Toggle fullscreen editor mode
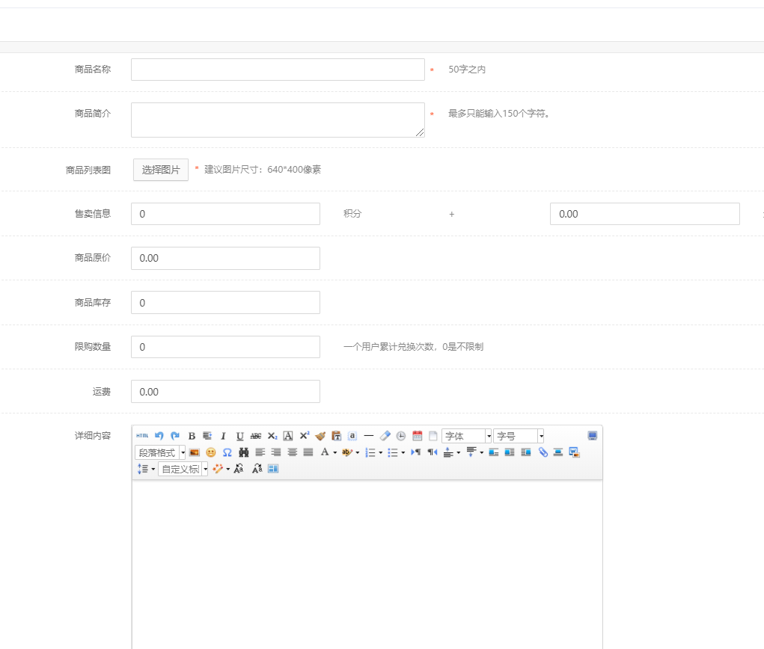Viewport: 764px width, 649px height. click(593, 436)
